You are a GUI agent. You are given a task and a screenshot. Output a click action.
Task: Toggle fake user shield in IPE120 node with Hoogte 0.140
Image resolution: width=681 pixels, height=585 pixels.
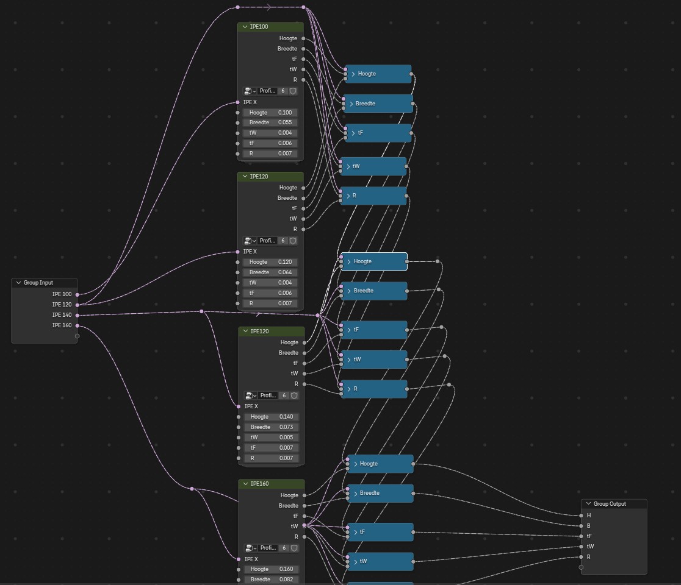(x=294, y=395)
